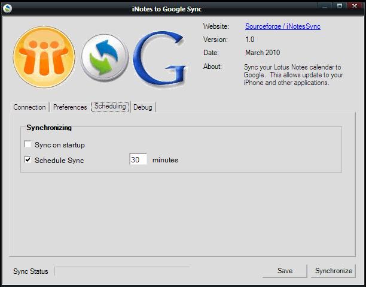Screen dimensions: 366x287
Task: Select the Scheduling tab
Action: (x=110, y=107)
